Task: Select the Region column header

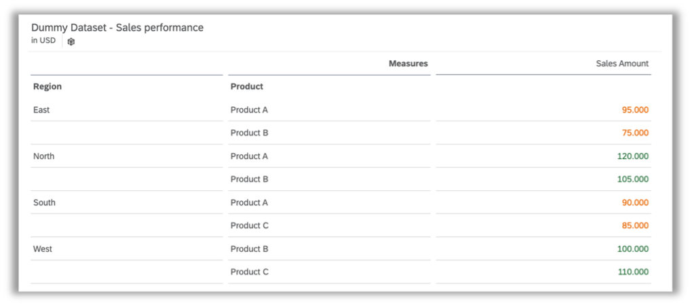Action: [x=47, y=87]
